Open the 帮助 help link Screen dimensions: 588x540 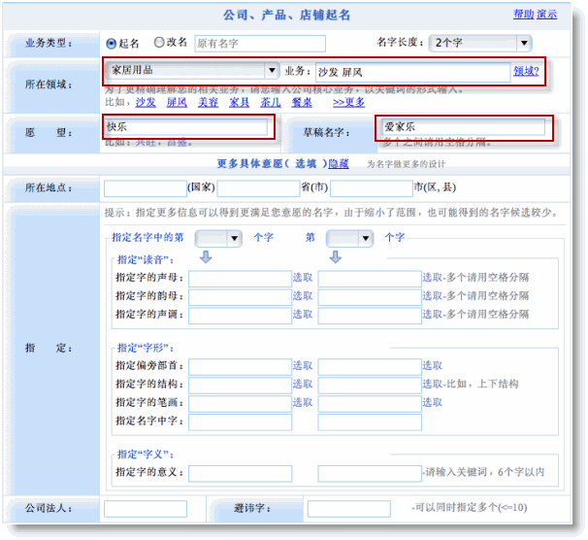tap(523, 15)
